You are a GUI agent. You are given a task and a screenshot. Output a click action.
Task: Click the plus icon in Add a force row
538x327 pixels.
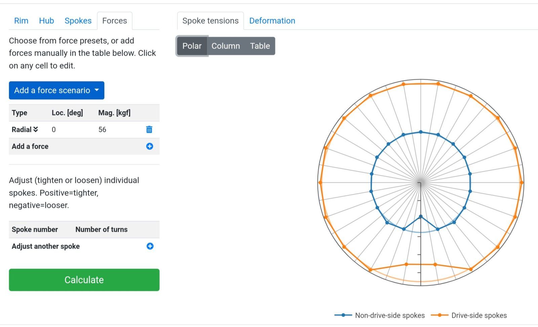(150, 146)
